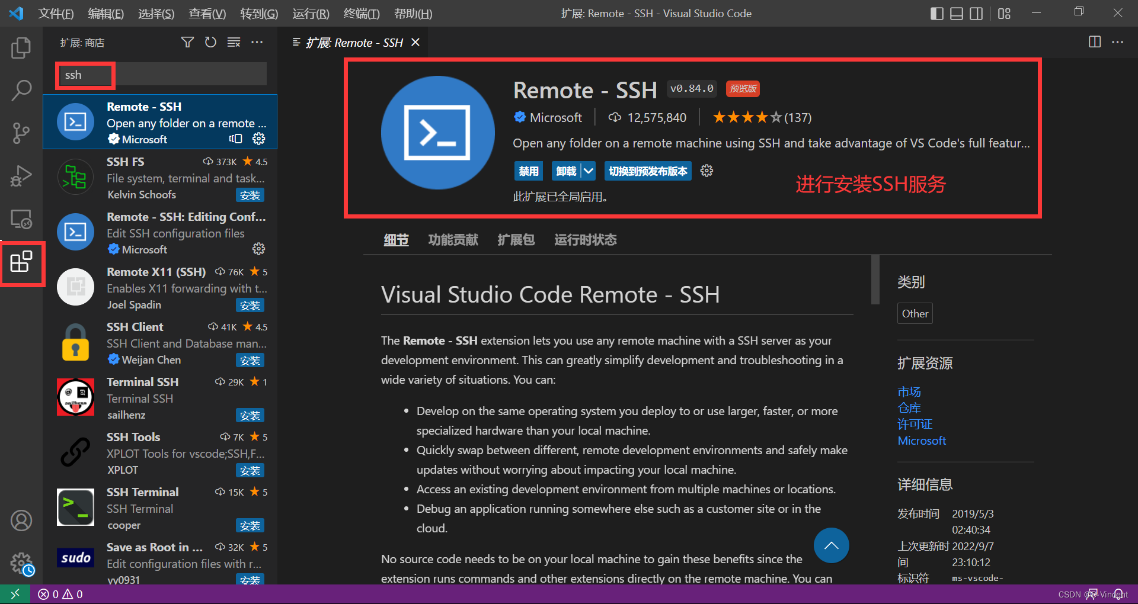This screenshot has width=1138, height=604.
Task: Open 编辑(E) menu
Action: pos(106,14)
